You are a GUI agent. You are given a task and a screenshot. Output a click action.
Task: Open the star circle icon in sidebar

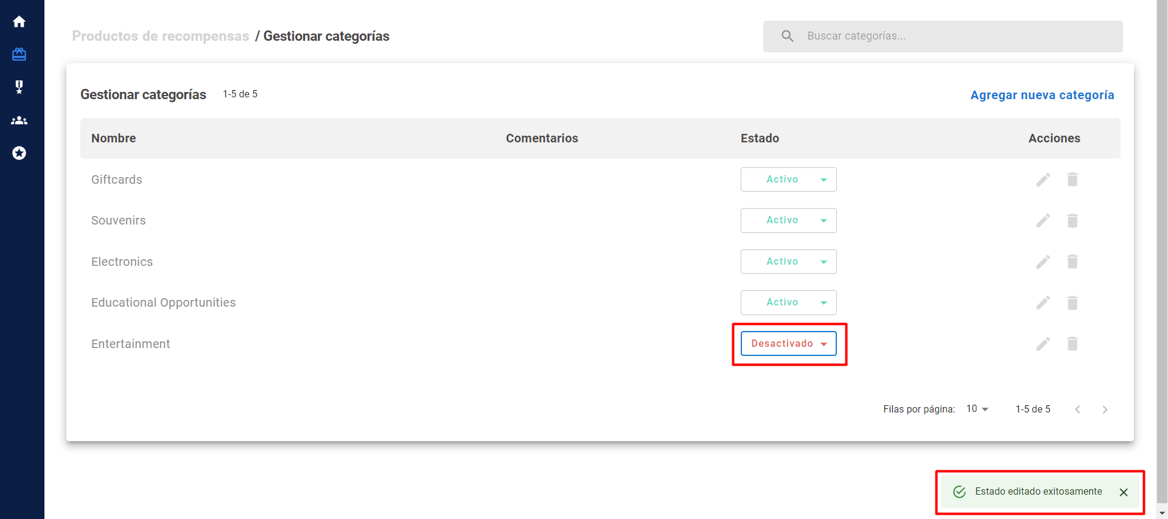(19, 153)
